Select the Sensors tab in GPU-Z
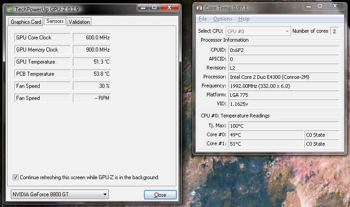Screen dimensions: 350x207 [55, 21]
